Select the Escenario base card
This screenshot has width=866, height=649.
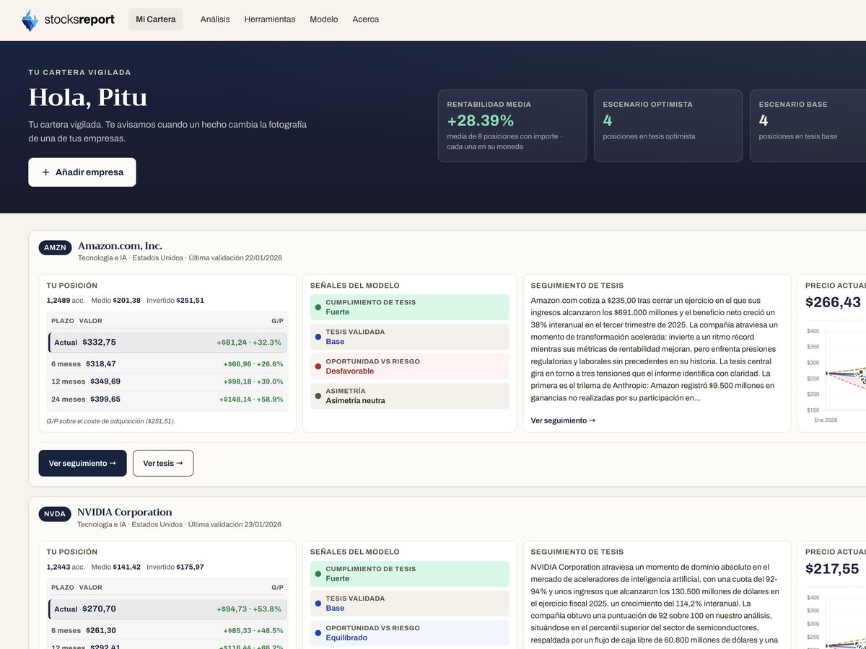pos(808,126)
